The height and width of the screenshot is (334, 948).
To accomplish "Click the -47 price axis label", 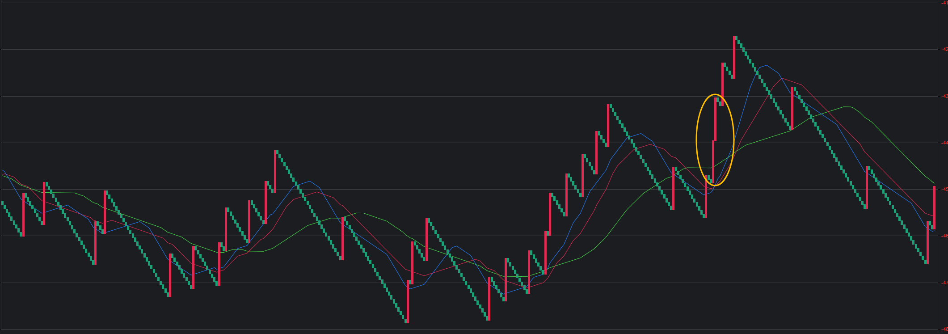I will [x=944, y=283].
